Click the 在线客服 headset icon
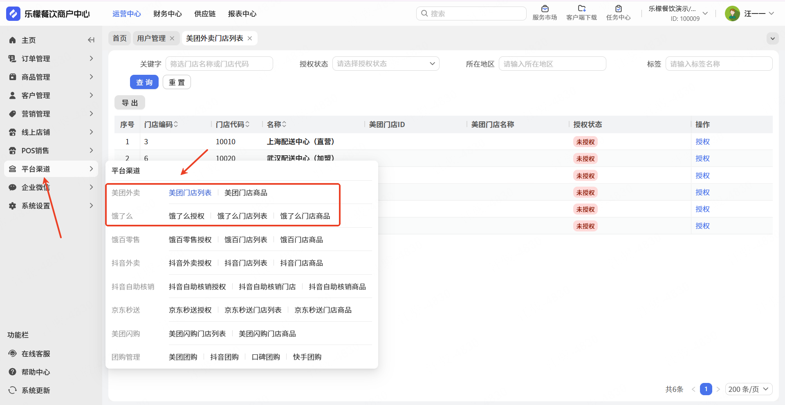Viewport: 785px width, 405px height. [x=13, y=354]
